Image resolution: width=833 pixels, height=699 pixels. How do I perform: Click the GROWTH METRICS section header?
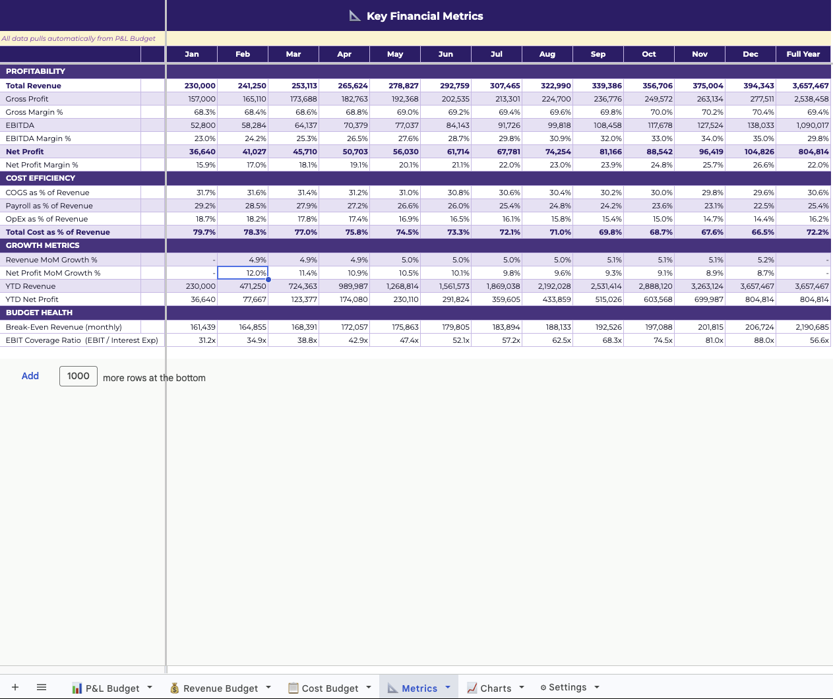43,245
